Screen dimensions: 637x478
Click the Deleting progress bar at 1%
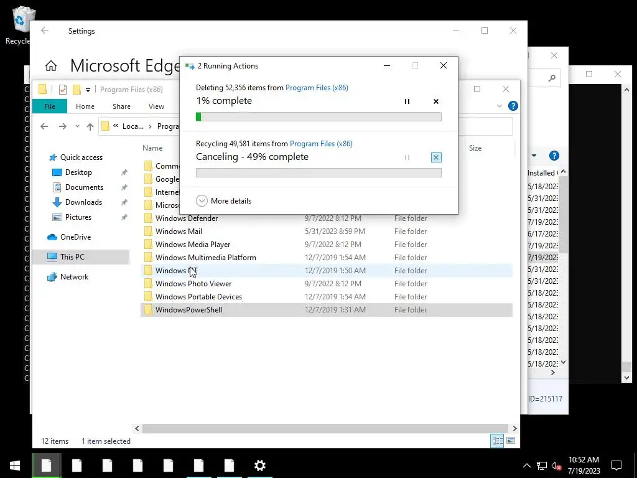318,117
